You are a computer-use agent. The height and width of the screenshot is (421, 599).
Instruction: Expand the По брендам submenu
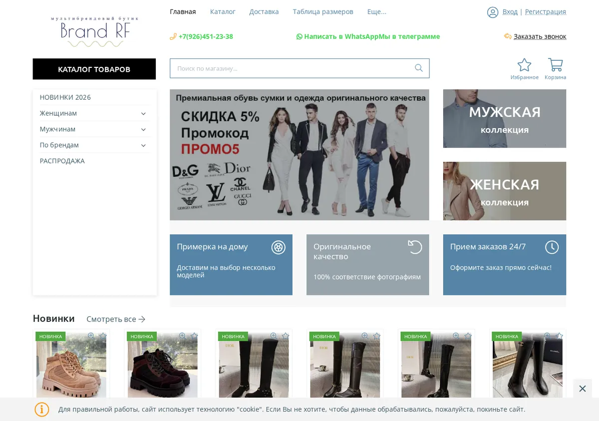[x=143, y=146]
